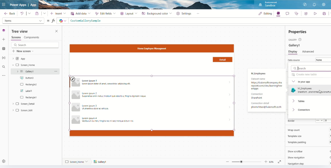Open the Add data menu
The width and height of the screenshot is (331, 168).
(x=80, y=14)
